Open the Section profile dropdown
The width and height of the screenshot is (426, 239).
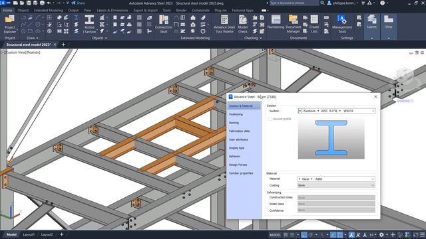[x=337, y=111]
